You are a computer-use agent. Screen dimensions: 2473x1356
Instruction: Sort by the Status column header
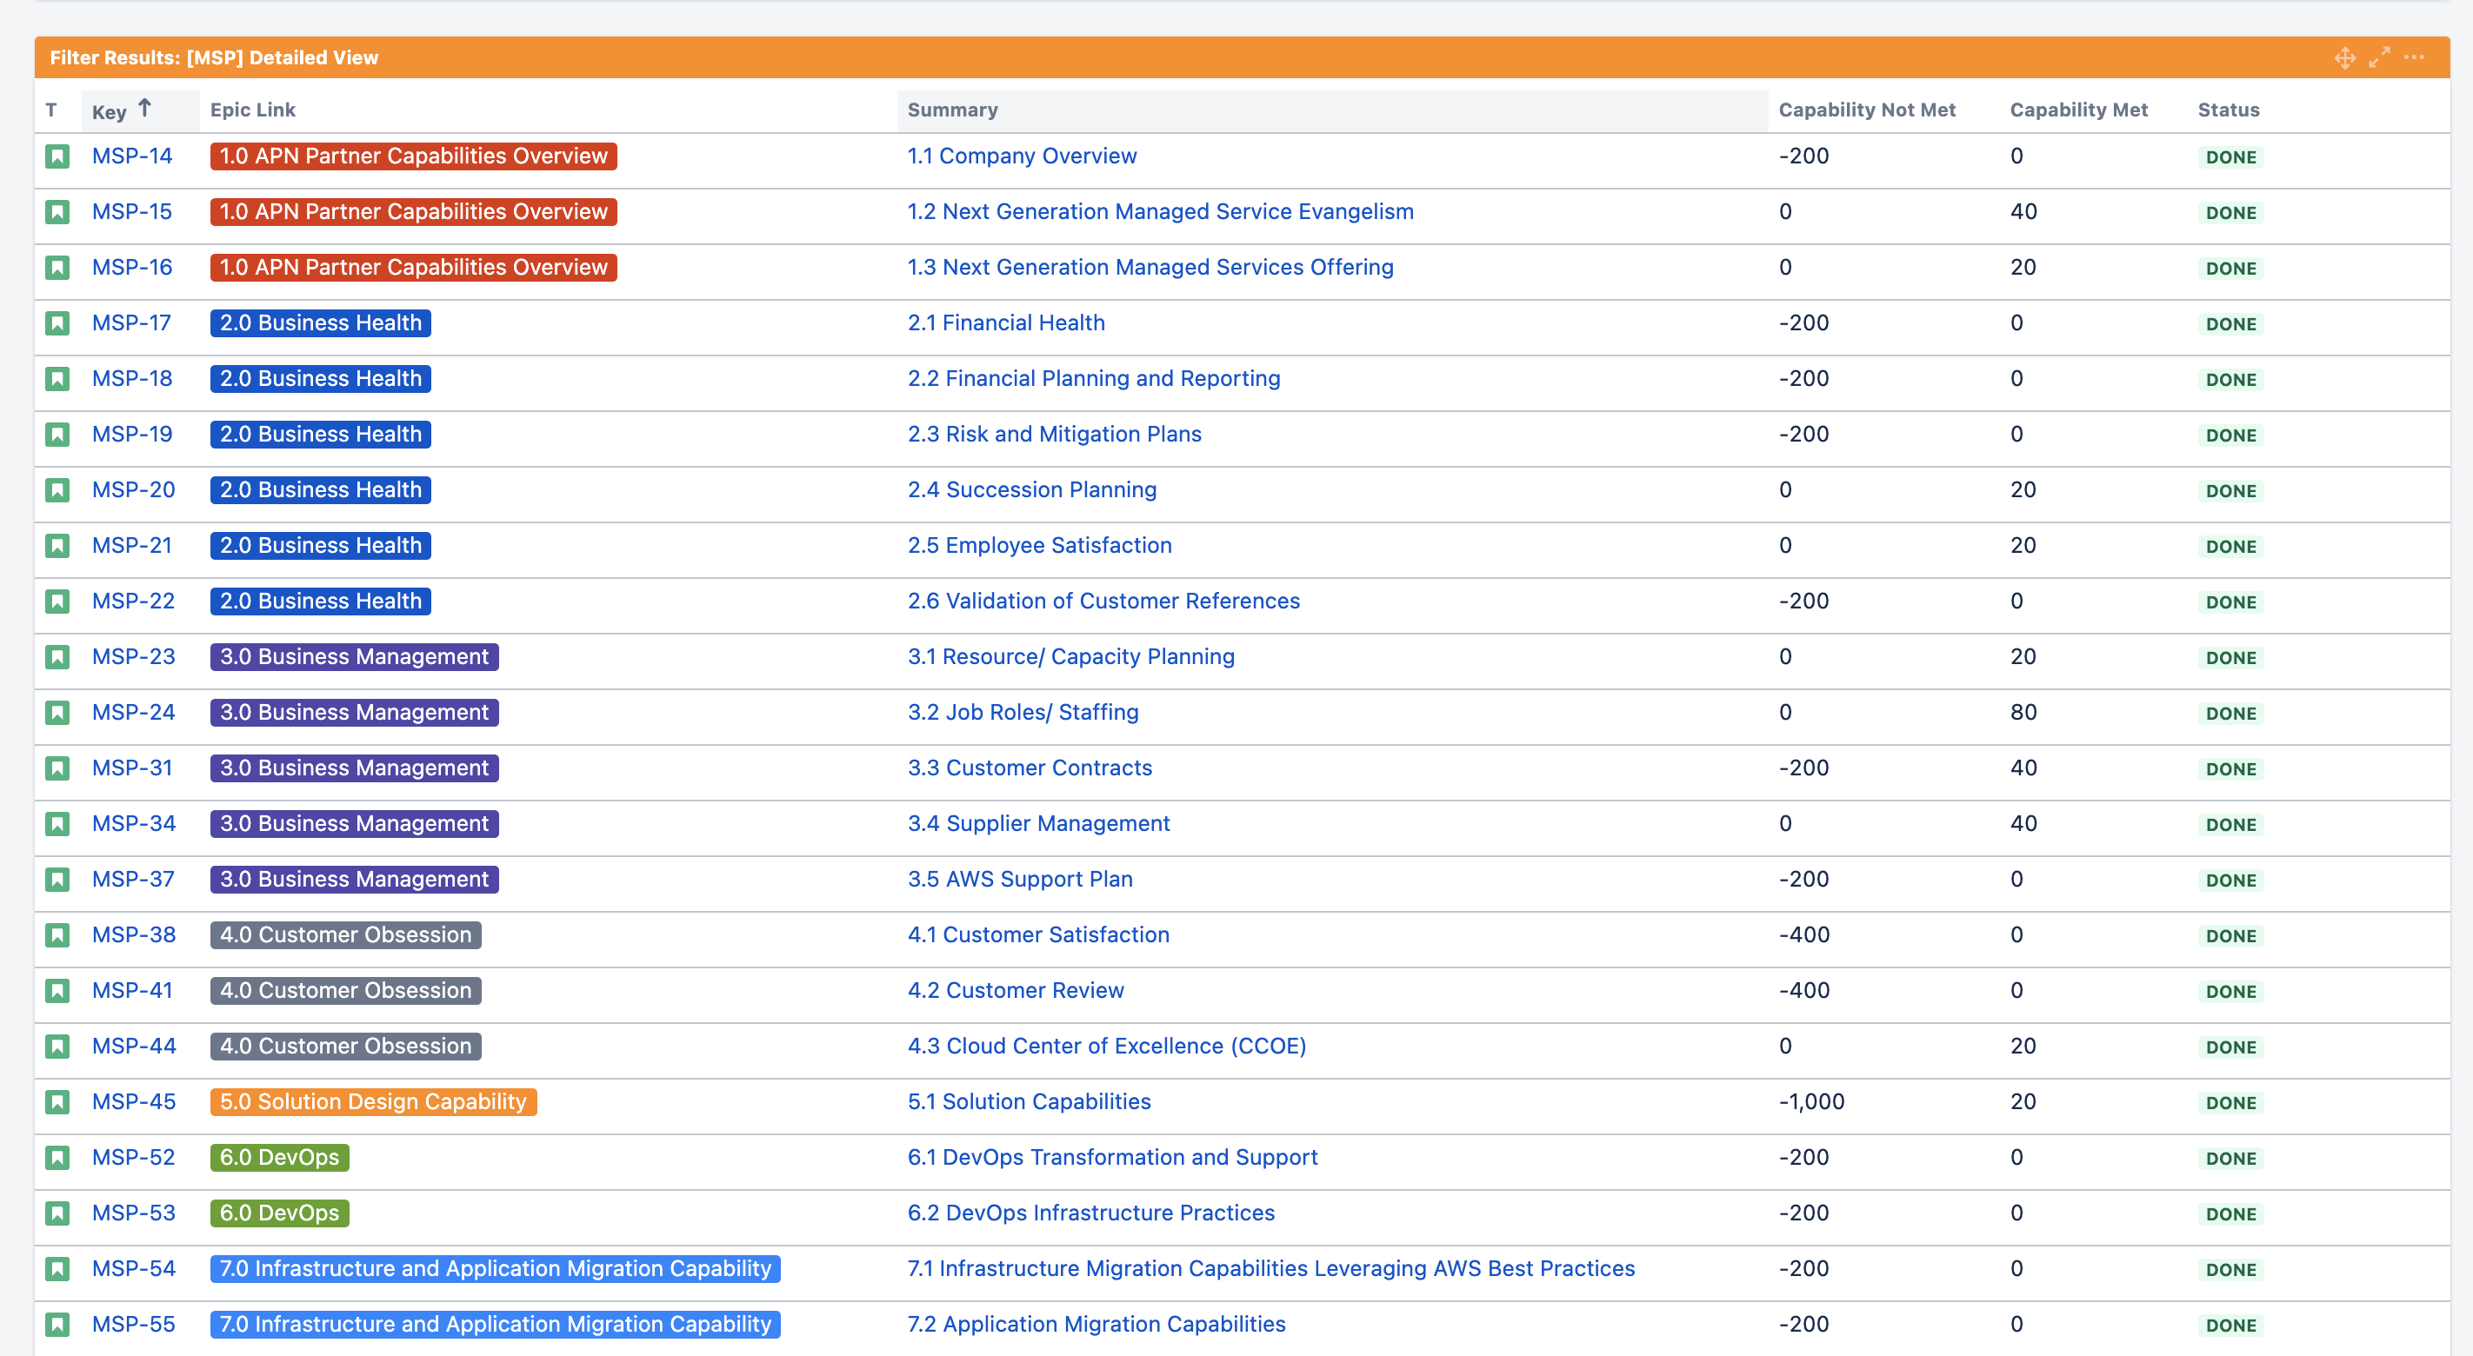tap(2228, 110)
